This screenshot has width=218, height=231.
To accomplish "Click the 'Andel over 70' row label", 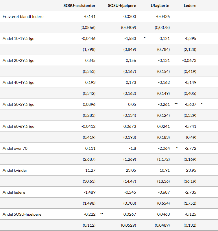I will 15,148.
